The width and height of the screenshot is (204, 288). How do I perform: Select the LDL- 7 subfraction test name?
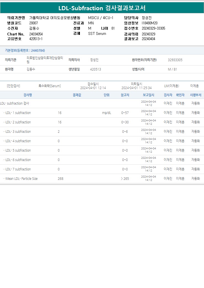pyautogui.click(x=18, y=169)
